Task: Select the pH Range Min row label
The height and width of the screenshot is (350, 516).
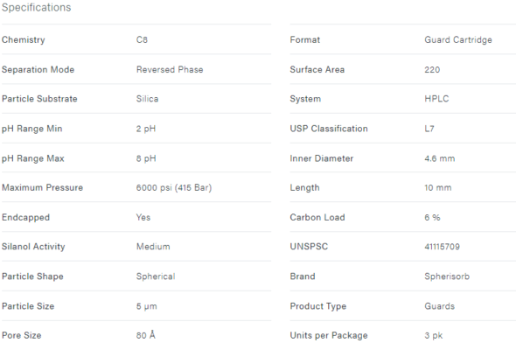Action: tap(31, 129)
